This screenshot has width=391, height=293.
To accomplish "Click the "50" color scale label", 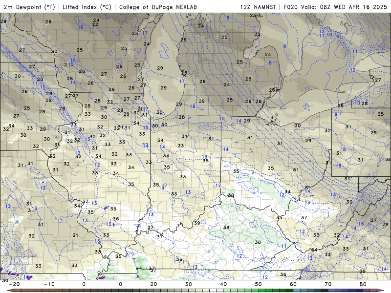I will click(259, 284).
